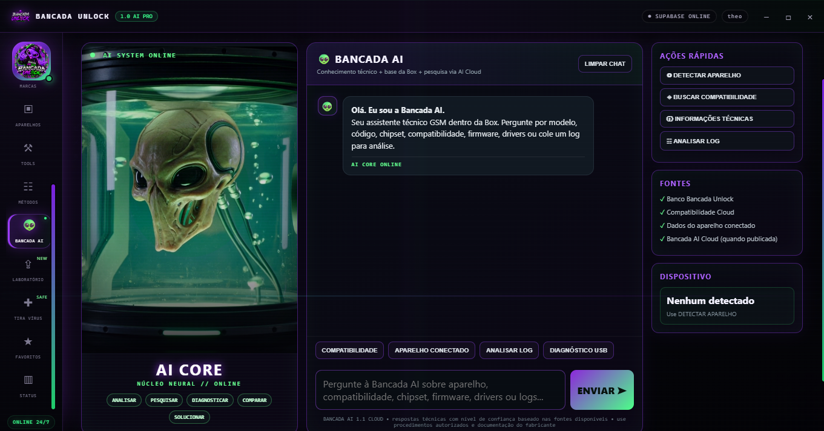
Task: Open Favoritos star icon
Action: tap(28, 342)
